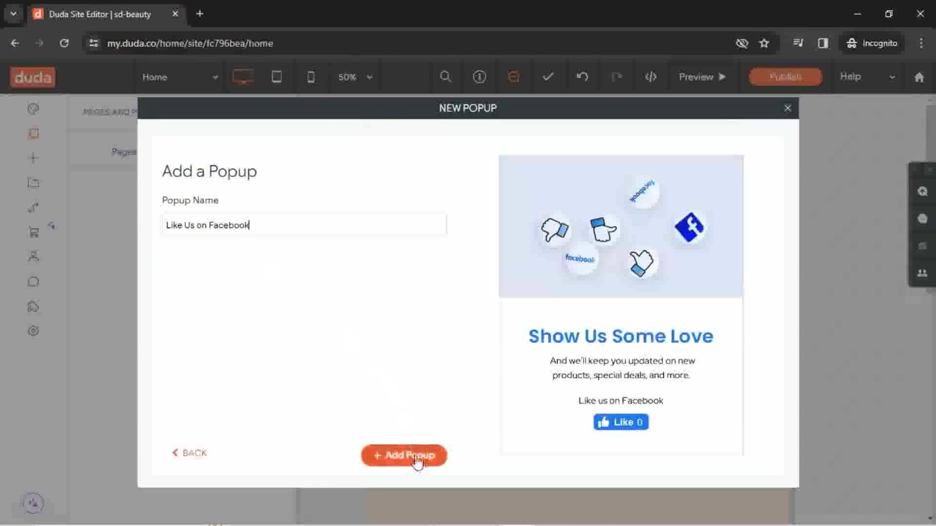Open the site info icon
The width and height of the screenshot is (936, 526).
[x=479, y=76]
